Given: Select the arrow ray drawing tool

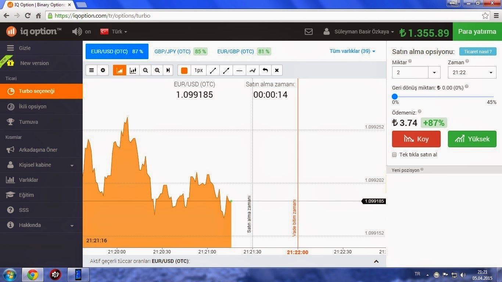Looking at the screenshot, I should pyautogui.click(x=226, y=70).
